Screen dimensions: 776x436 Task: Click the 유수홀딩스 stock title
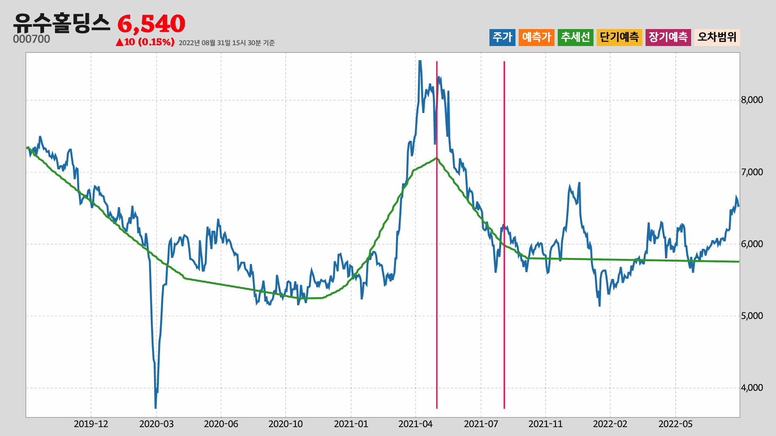coord(61,23)
